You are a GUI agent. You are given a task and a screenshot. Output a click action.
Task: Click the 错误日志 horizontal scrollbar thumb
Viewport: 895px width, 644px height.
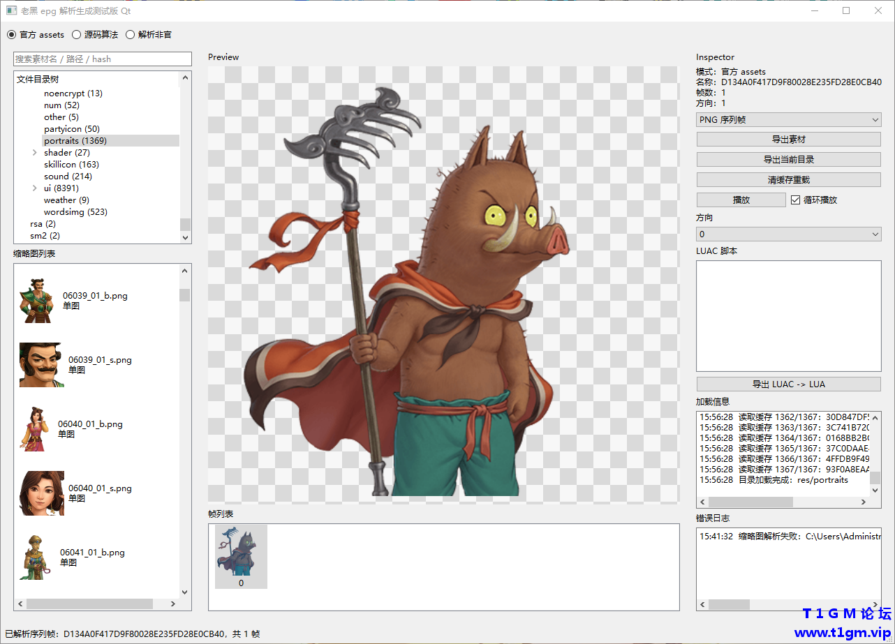(x=730, y=605)
